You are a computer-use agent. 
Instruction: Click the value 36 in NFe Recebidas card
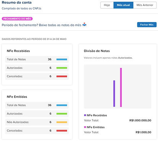[x=50, y=59]
